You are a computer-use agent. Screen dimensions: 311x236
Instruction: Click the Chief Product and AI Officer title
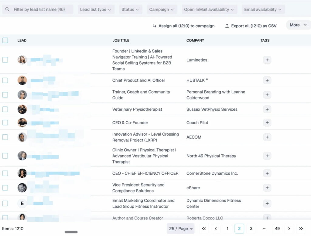[138, 80]
